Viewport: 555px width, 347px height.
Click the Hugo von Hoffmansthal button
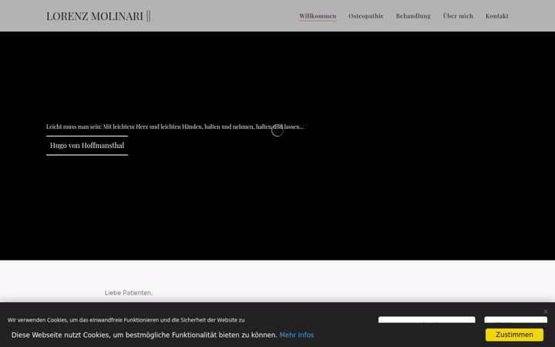coord(87,146)
